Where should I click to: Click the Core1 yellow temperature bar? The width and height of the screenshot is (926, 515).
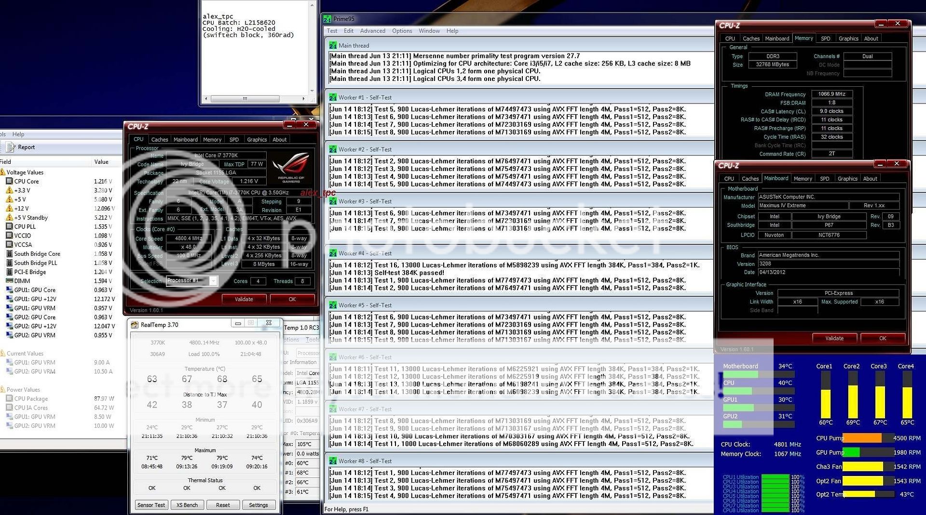825,404
